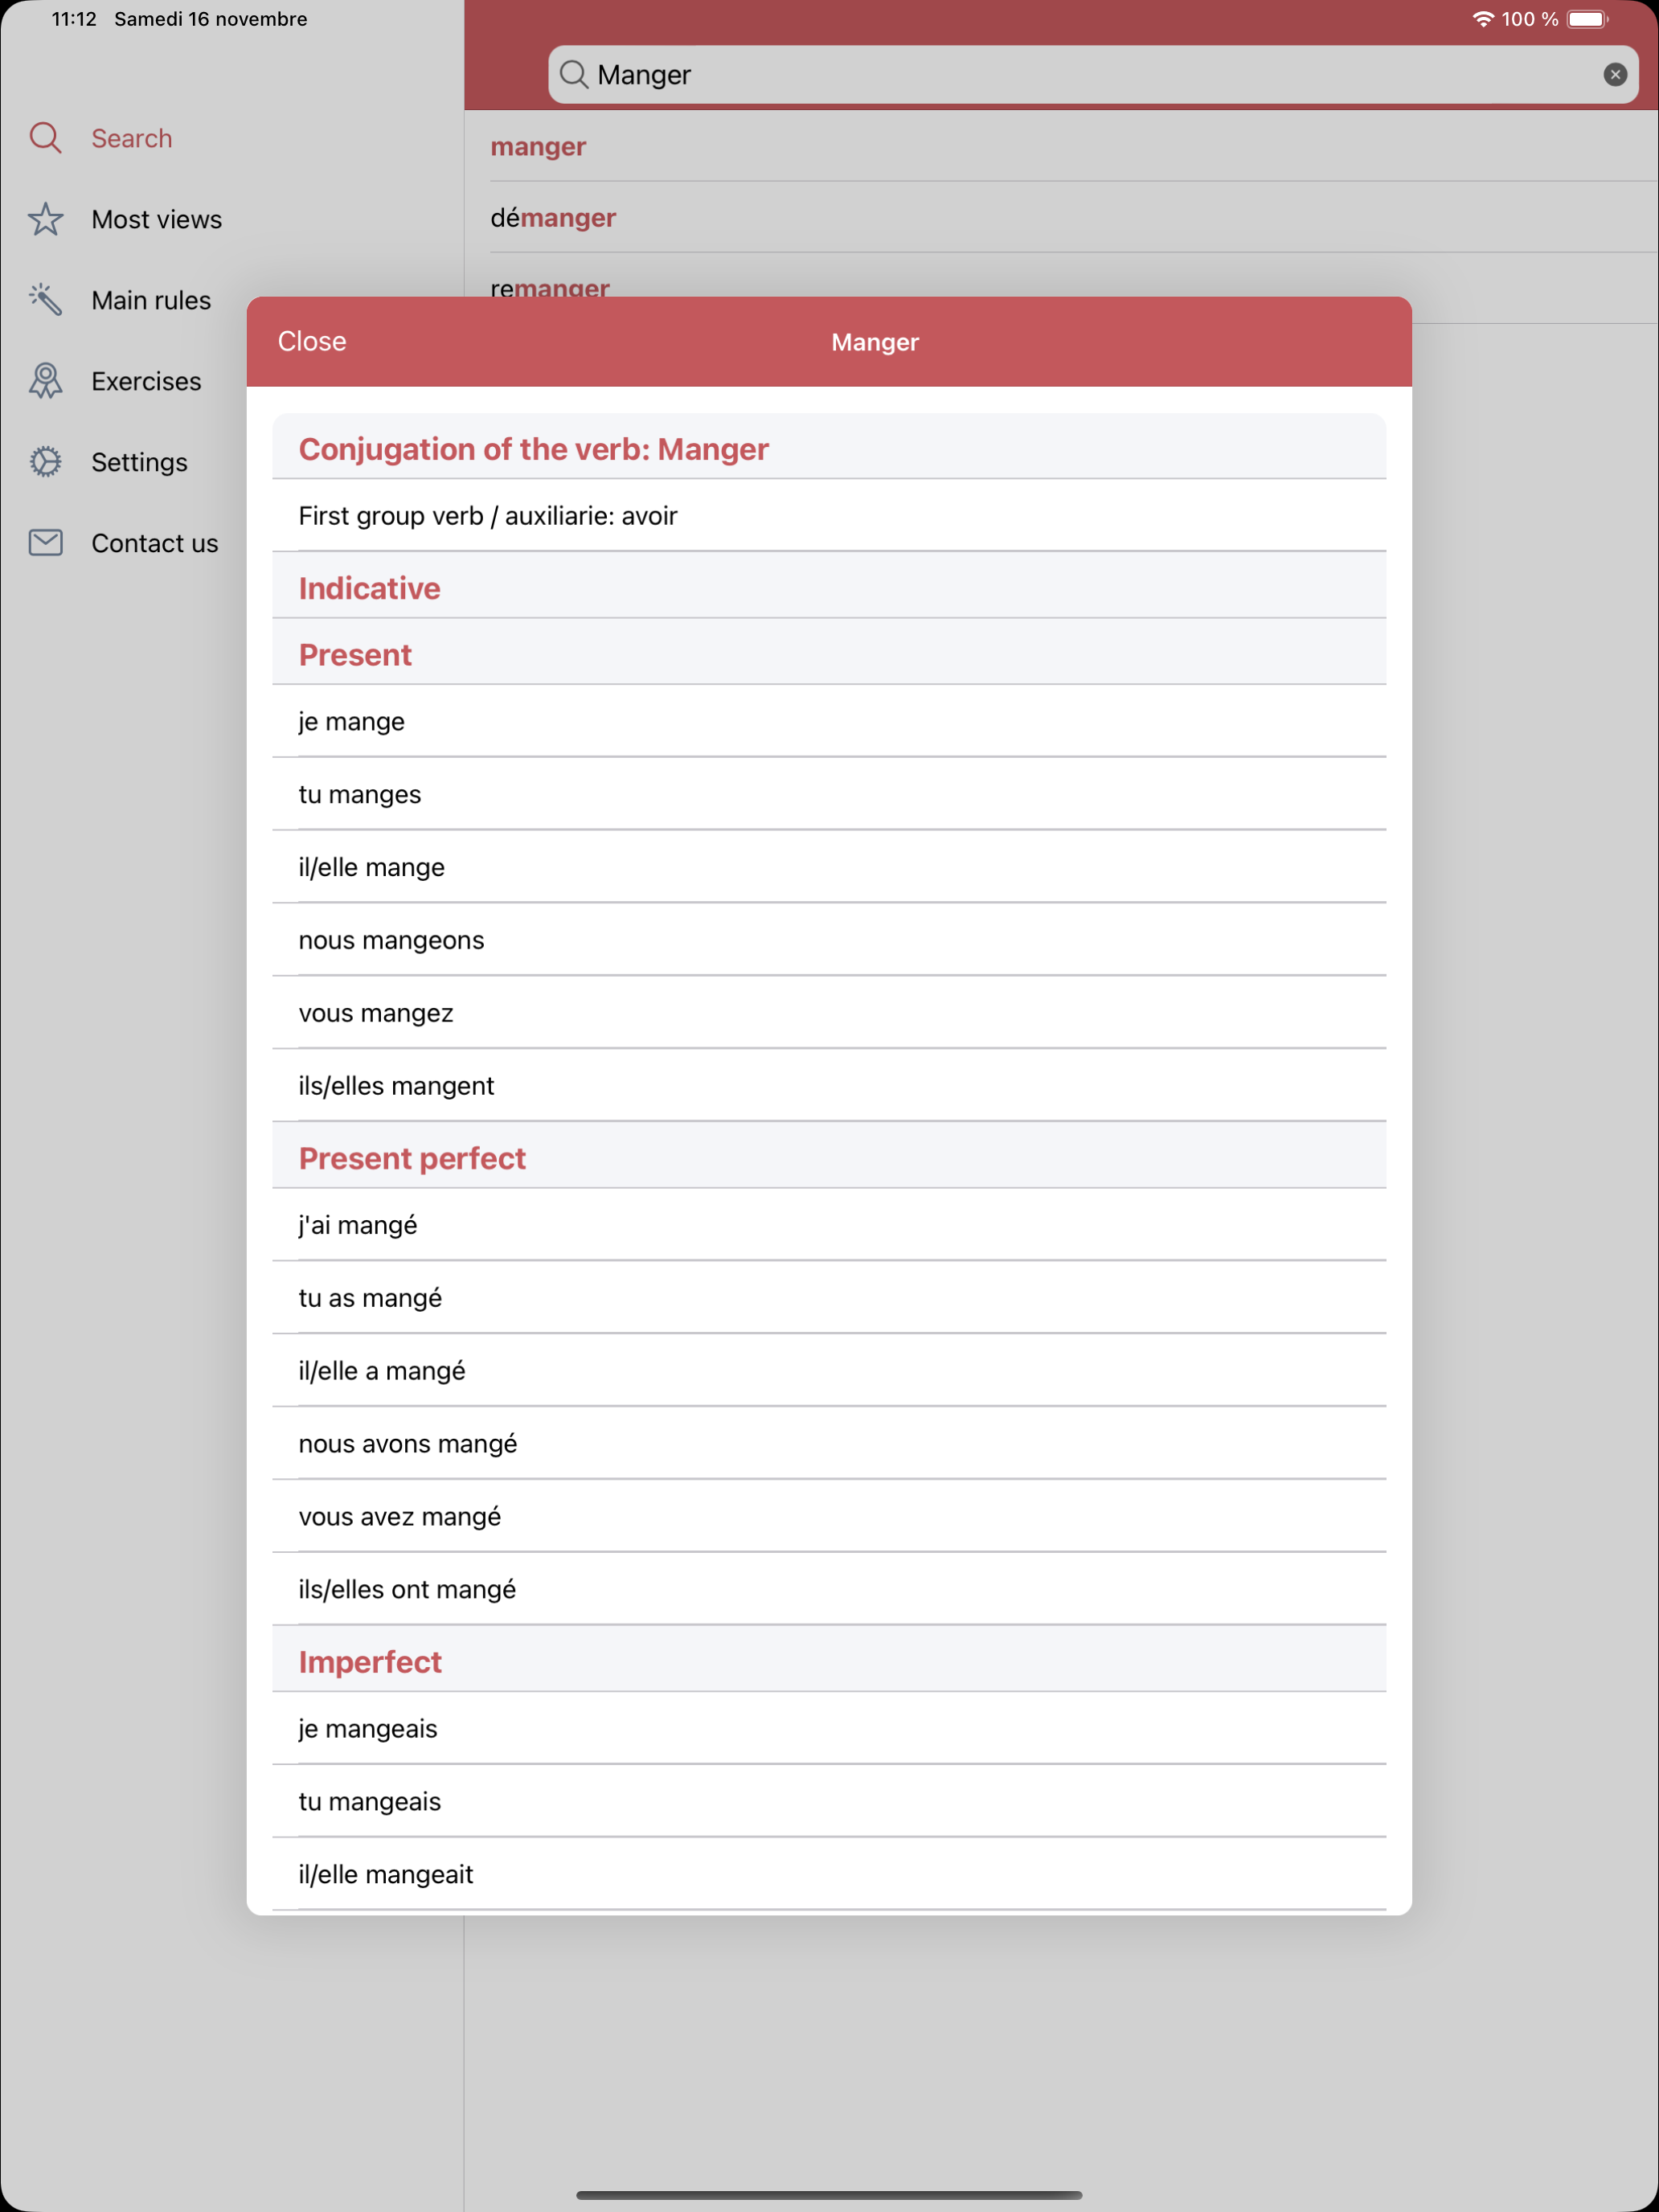
Task: Click the Most views star icon
Action: 45,219
